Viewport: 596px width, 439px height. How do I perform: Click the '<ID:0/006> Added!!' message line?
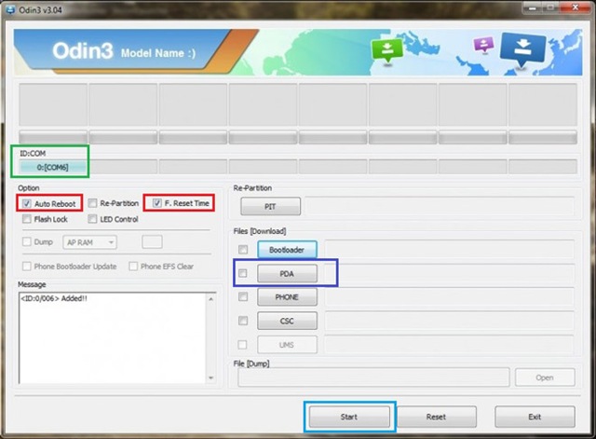54,298
